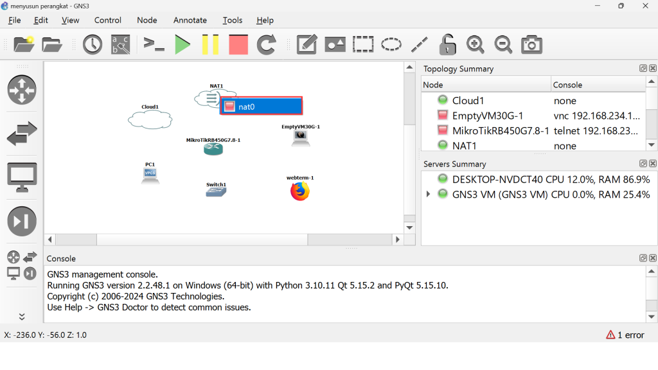The height and width of the screenshot is (370, 658).
Task: Toggle show interface labels button
Action: pos(120,44)
